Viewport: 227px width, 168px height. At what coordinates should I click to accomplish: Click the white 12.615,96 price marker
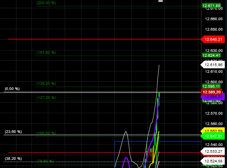[x=212, y=65]
